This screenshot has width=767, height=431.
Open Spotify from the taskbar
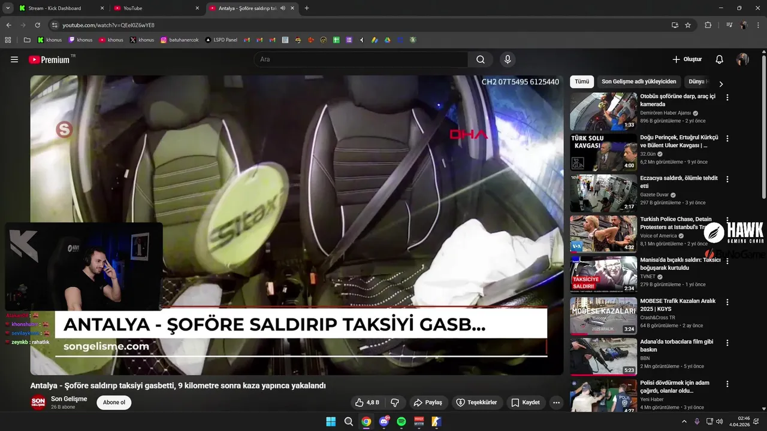pos(401,421)
